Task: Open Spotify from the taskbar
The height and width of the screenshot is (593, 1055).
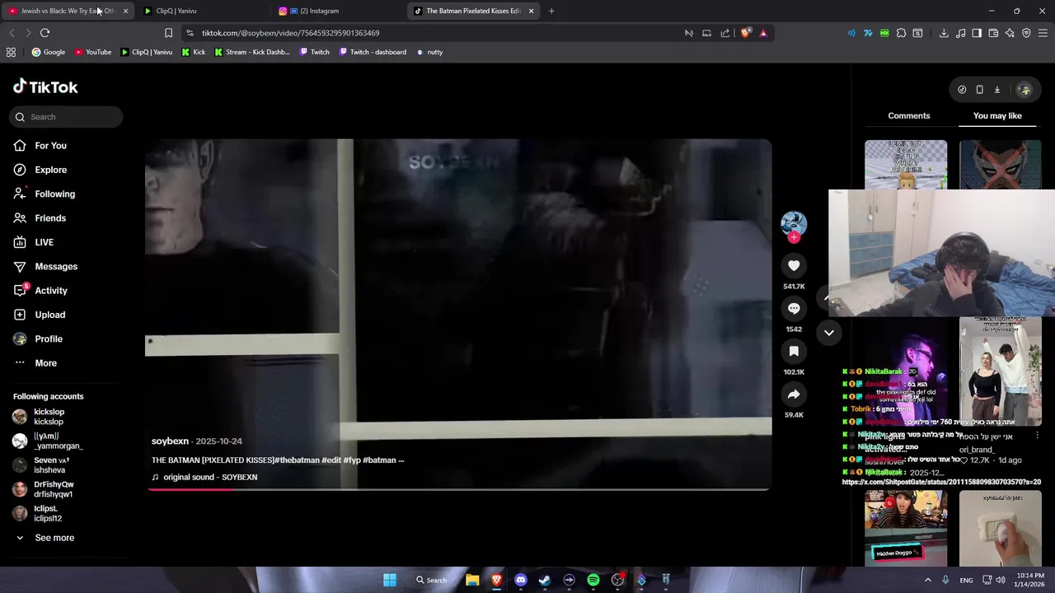Action: (x=593, y=580)
